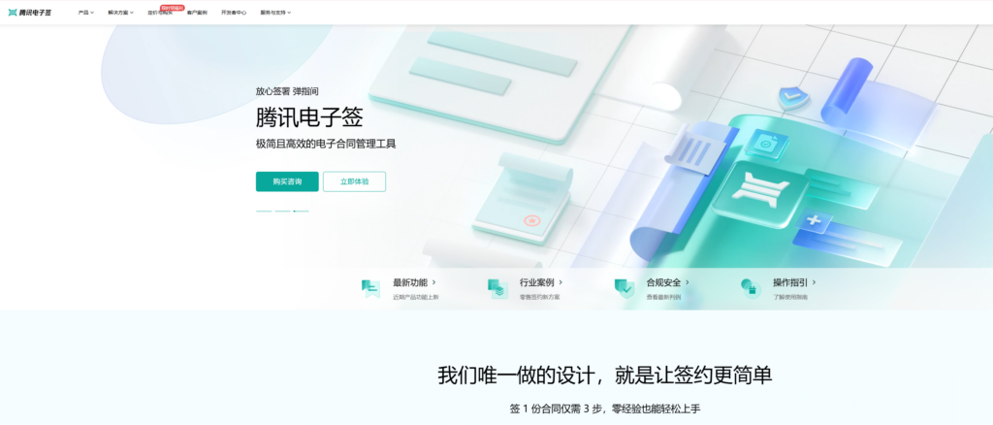Image resolution: width=993 pixels, height=425 pixels.
Task: Click the red promotional badge above 定价与购买
Action: pyautogui.click(x=172, y=7)
